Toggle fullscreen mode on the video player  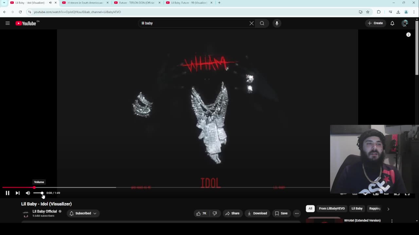point(407,194)
